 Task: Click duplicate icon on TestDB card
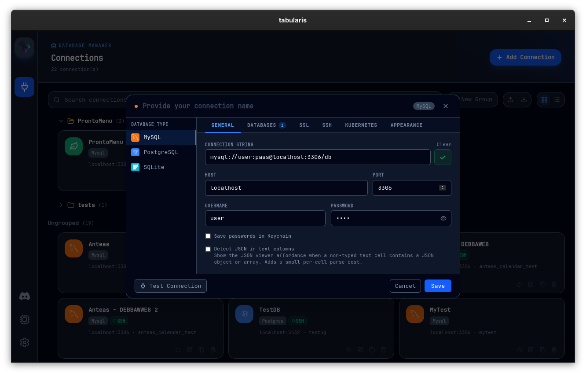point(372,350)
